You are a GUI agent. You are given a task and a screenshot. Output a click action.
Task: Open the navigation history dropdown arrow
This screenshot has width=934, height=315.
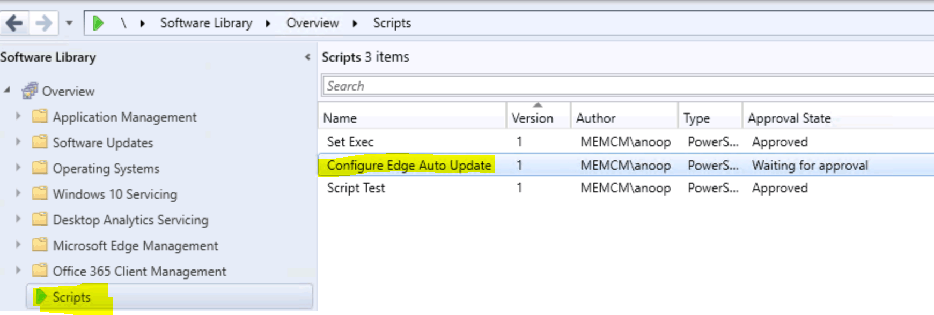69,23
